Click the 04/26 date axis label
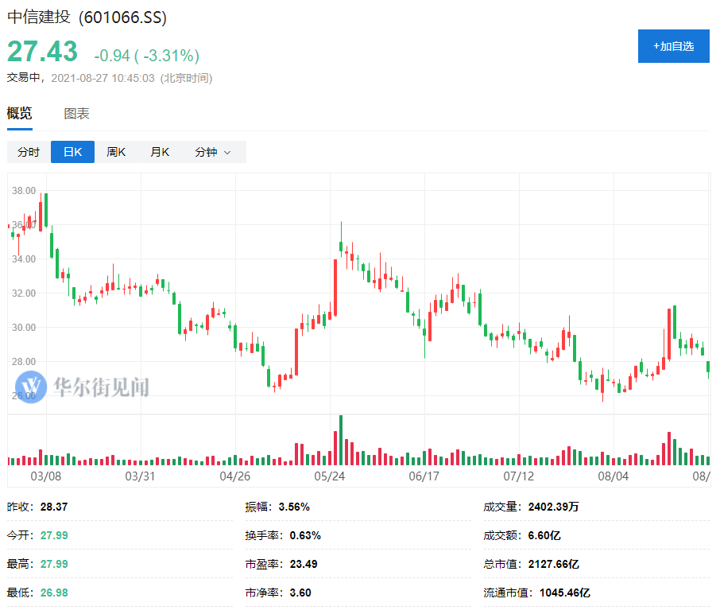 point(235,476)
